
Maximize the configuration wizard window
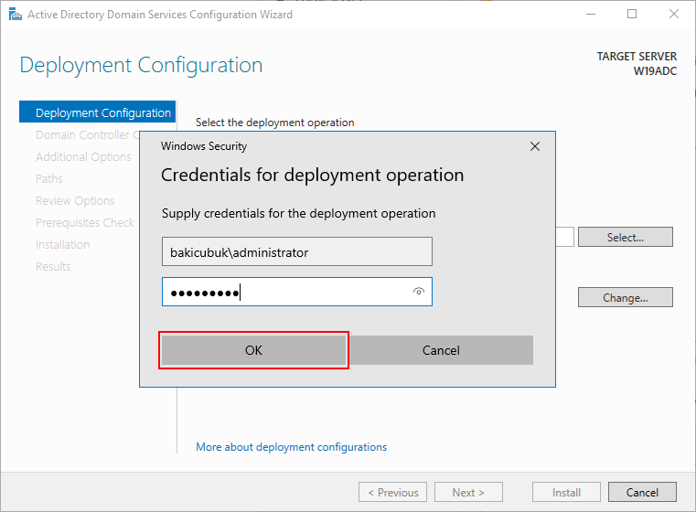[632, 15]
